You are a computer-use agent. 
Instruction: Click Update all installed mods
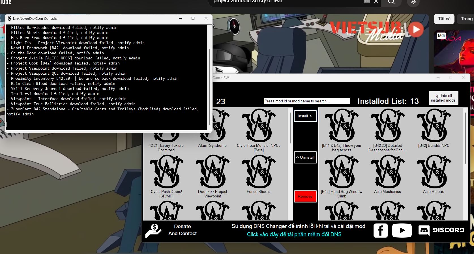tap(443, 98)
